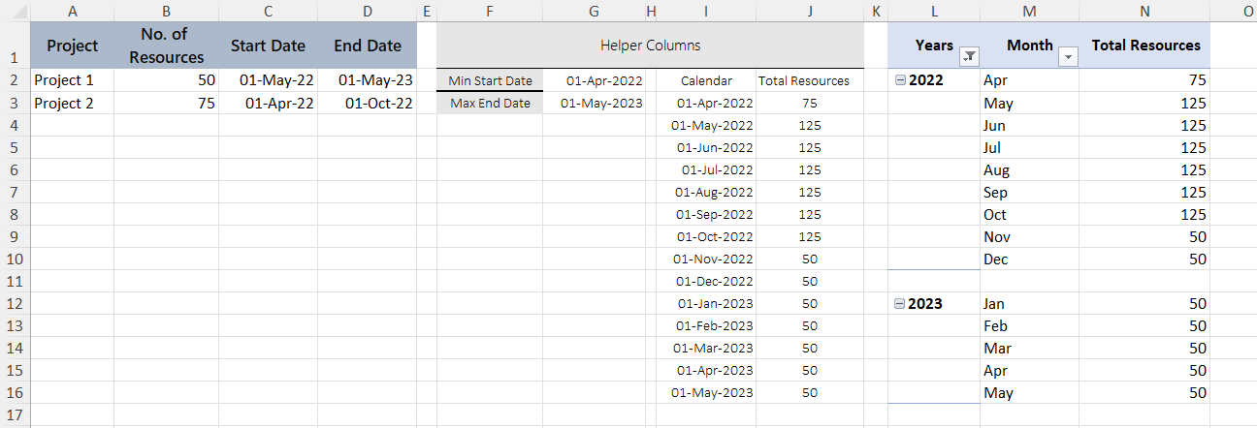Screen dimensions: 1257x428
Task: Open the Month filter dropdown
Action: coord(1069,57)
